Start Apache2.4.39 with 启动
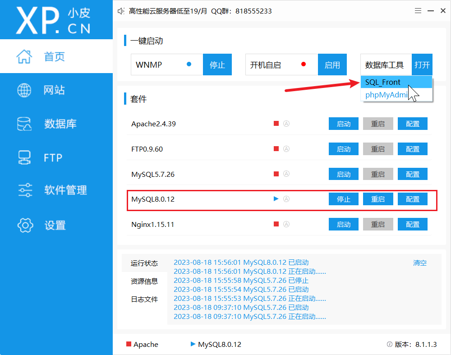The width and height of the screenshot is (451, 355). coord(343,124)
